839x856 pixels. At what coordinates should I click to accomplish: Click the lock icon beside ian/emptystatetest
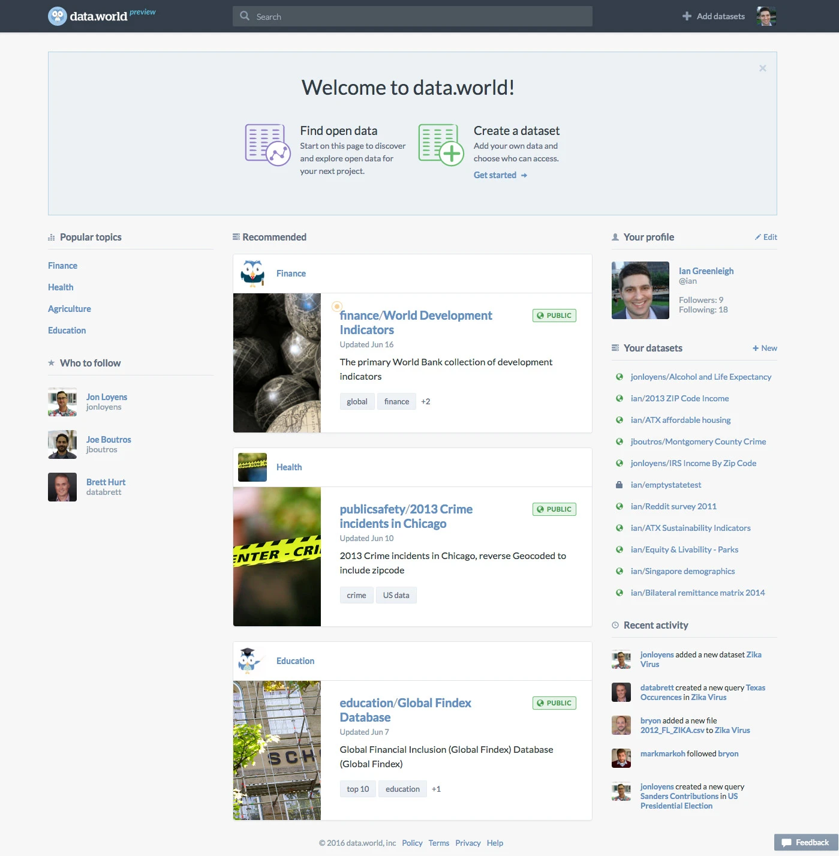click(x=619, y=485)
